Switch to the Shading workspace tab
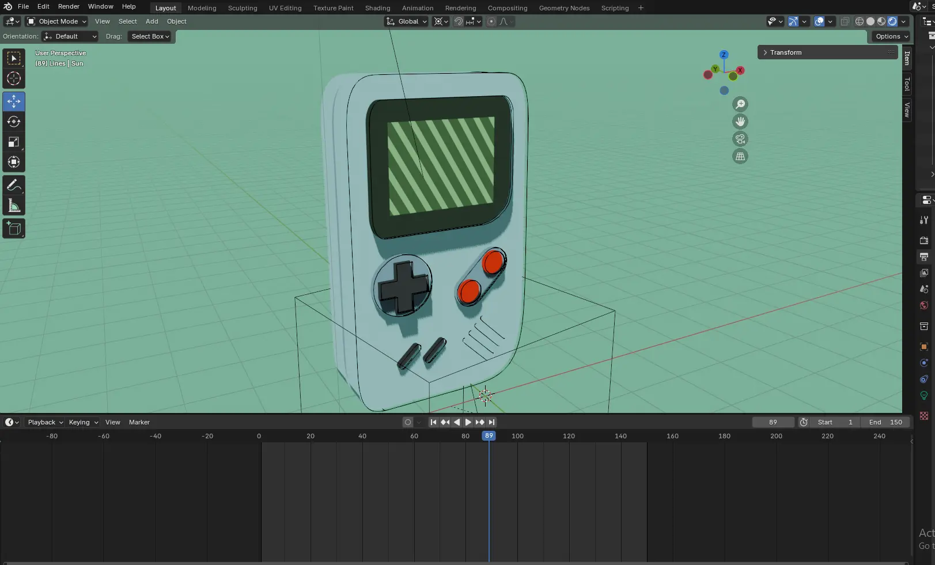Image resolution: width=935 pixels, height=565 pixels. tap(377, 8)
